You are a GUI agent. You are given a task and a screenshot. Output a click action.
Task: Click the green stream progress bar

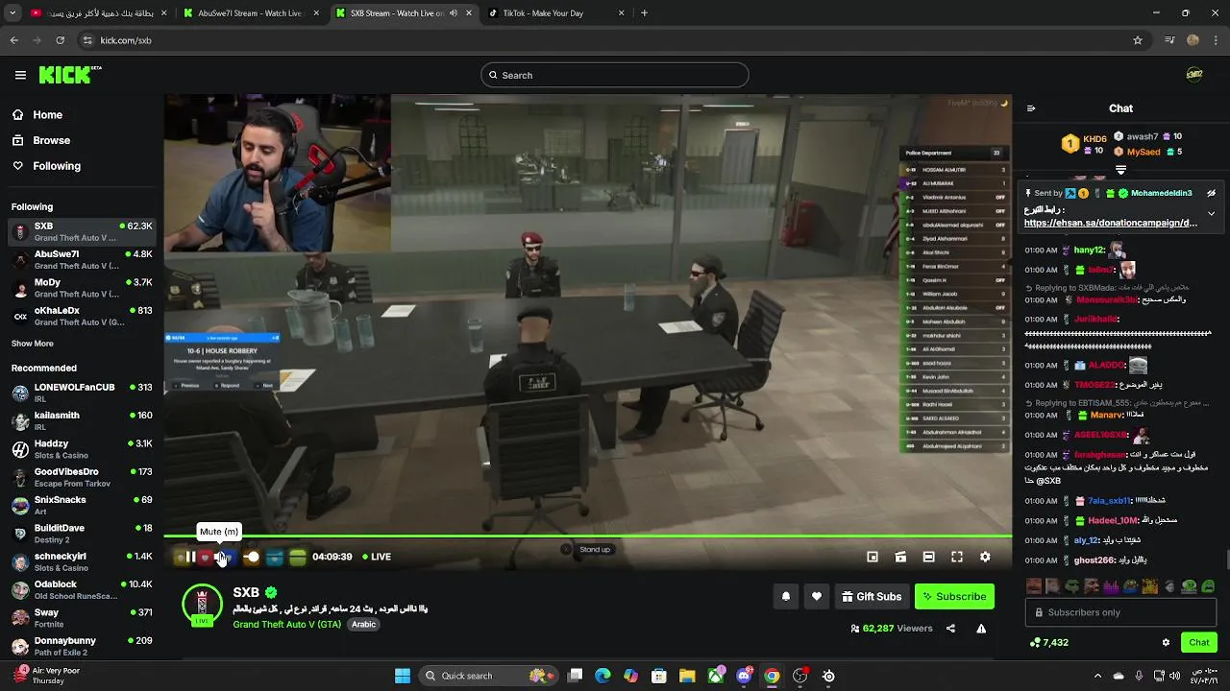pos(587,536)
